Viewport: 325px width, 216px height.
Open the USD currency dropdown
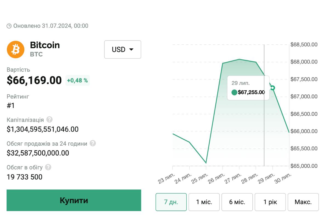(x=122, y=50)
